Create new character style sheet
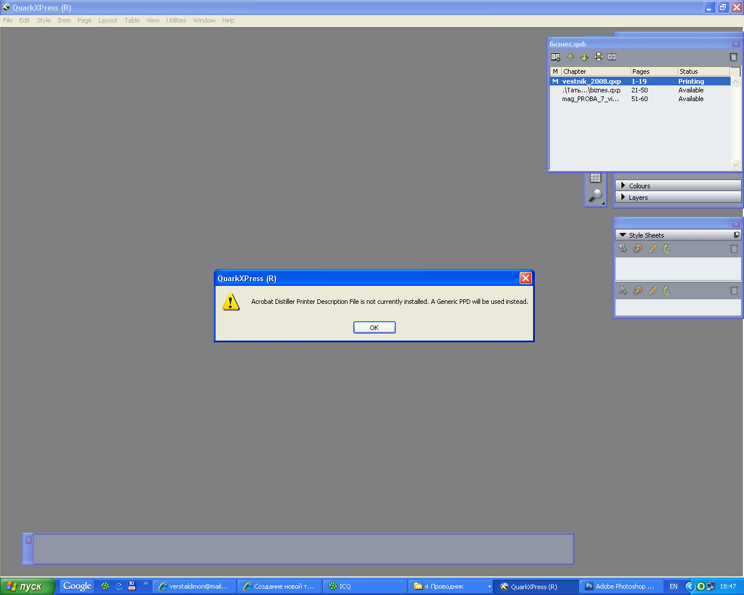 pyautogui.click(x=623, y=291)
